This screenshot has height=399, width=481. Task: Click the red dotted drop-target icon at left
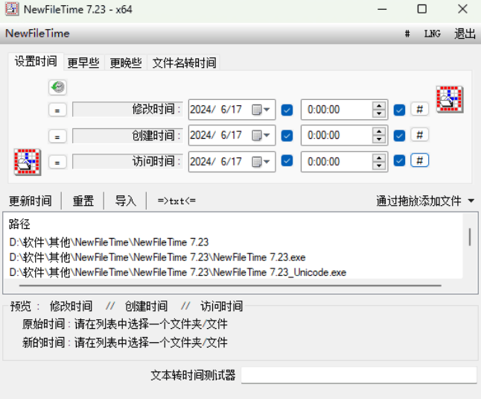click(x=28, y=162)
